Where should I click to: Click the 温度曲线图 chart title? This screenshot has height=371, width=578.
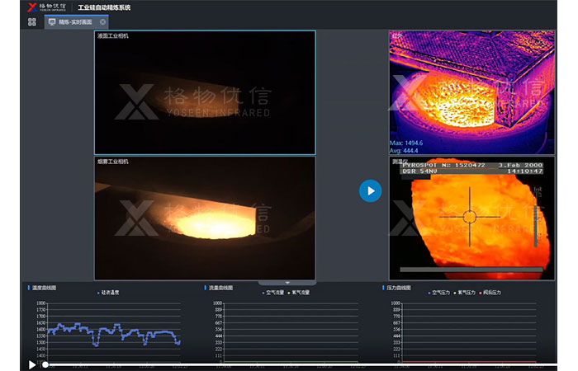point(44,288)
